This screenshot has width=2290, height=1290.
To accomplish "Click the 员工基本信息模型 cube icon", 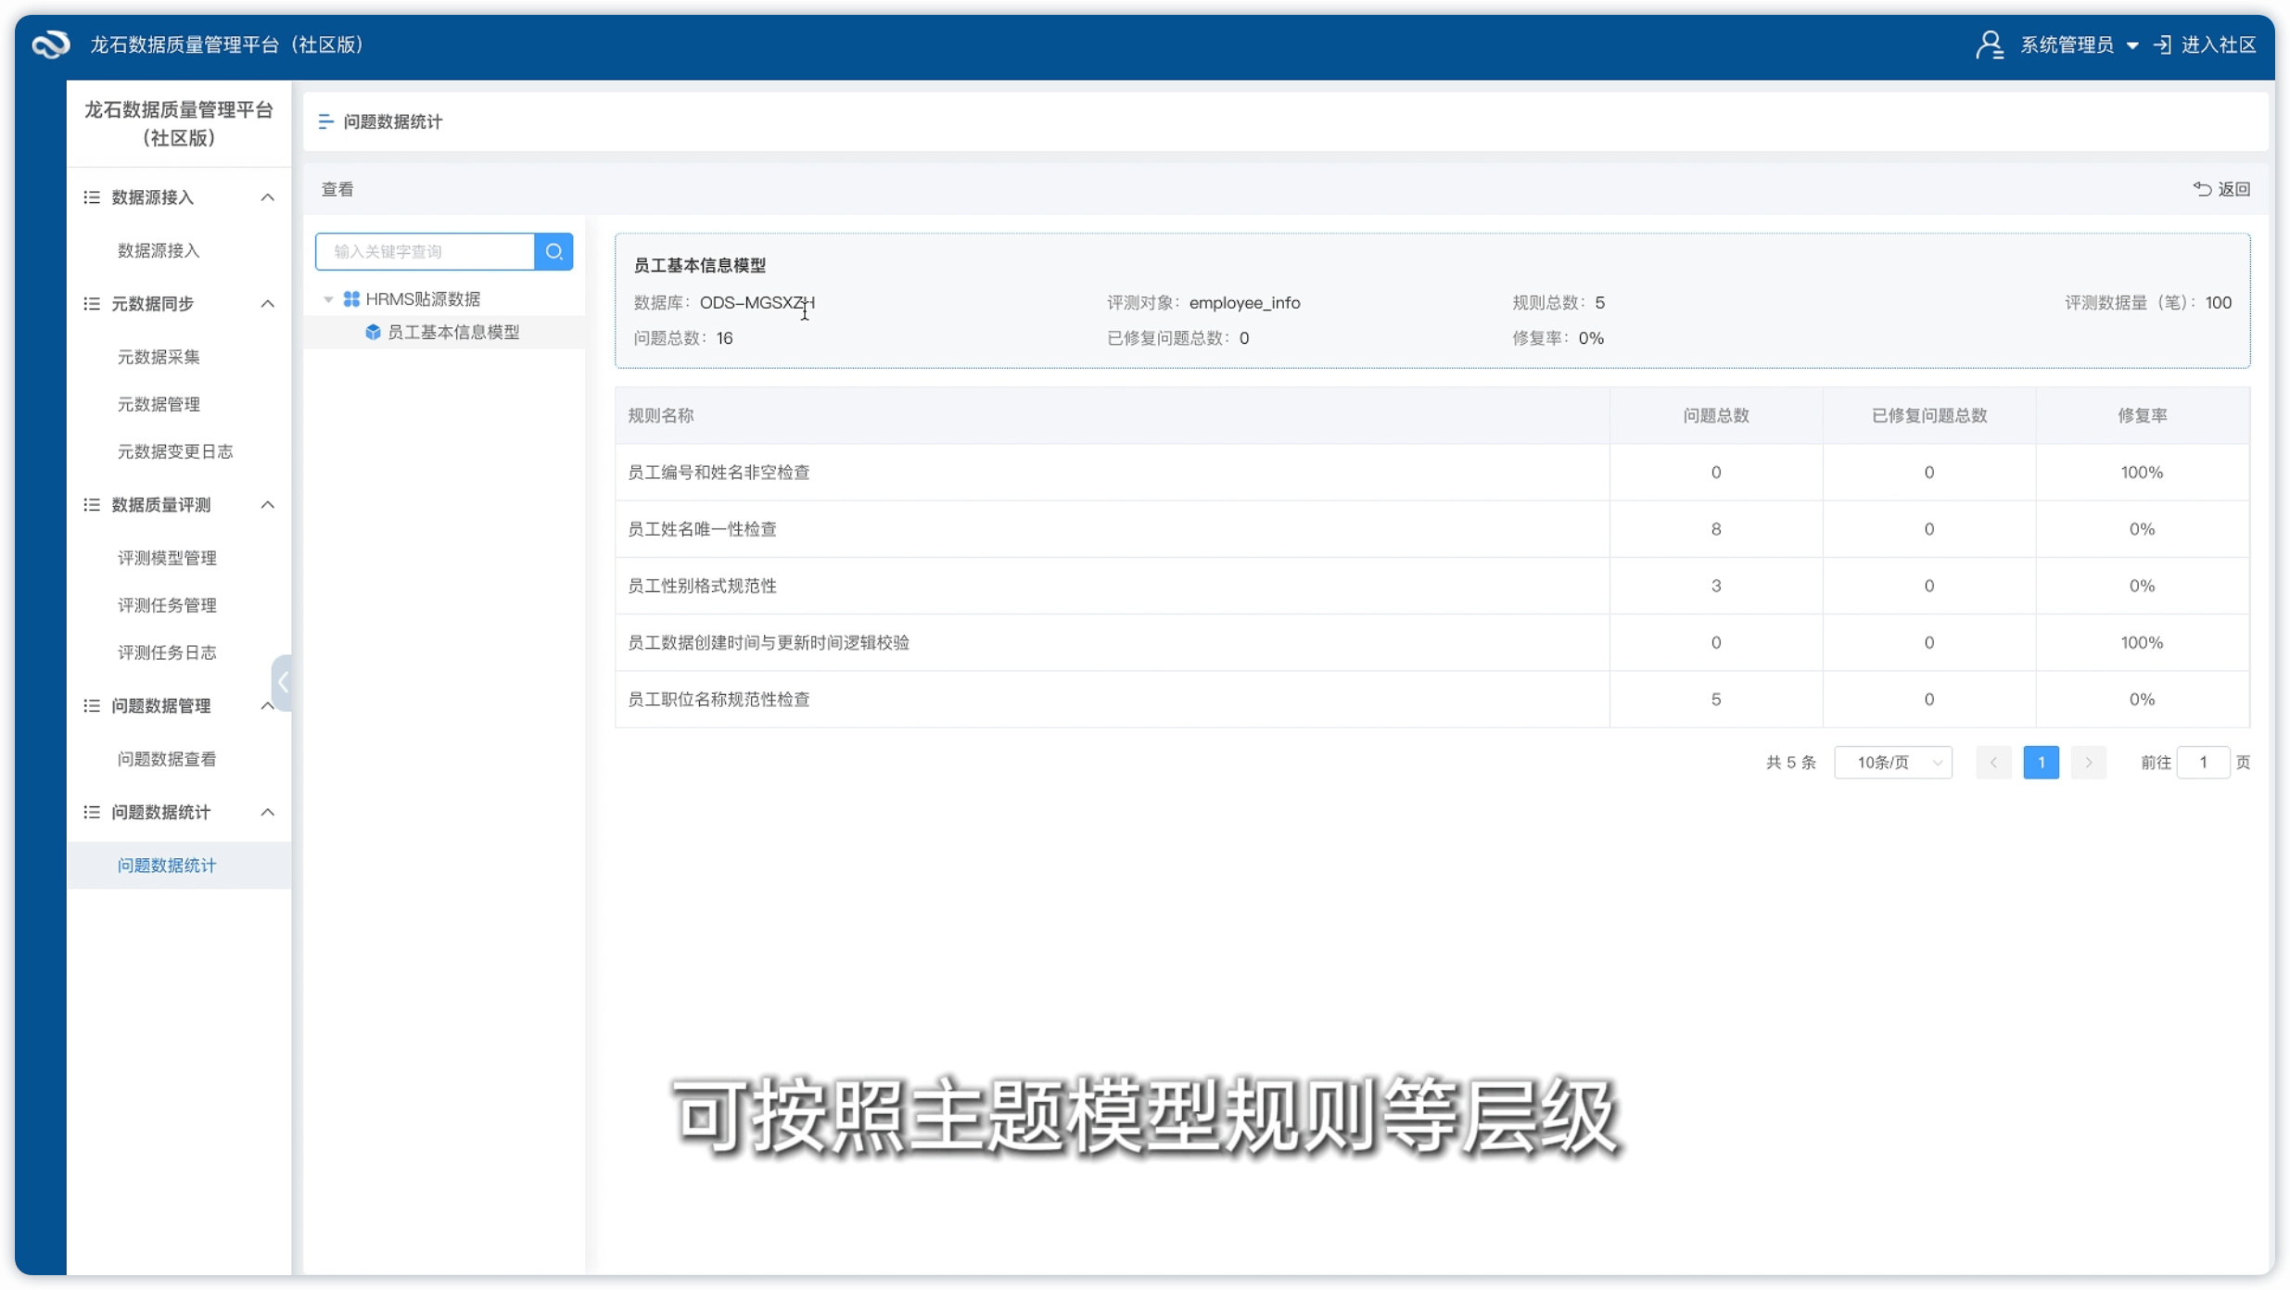I will (x=373, y=332).
